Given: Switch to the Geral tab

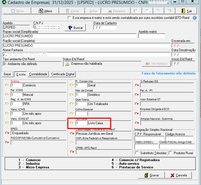Looking at the screenshot, I should (7, 74).
